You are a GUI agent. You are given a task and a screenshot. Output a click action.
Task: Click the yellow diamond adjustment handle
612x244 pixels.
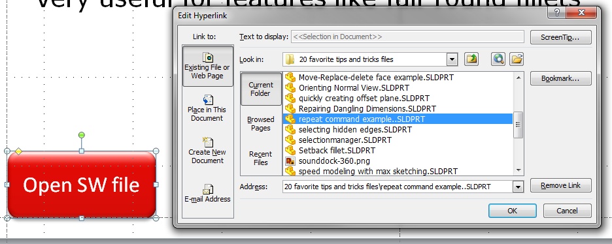[x=18, y=151]
